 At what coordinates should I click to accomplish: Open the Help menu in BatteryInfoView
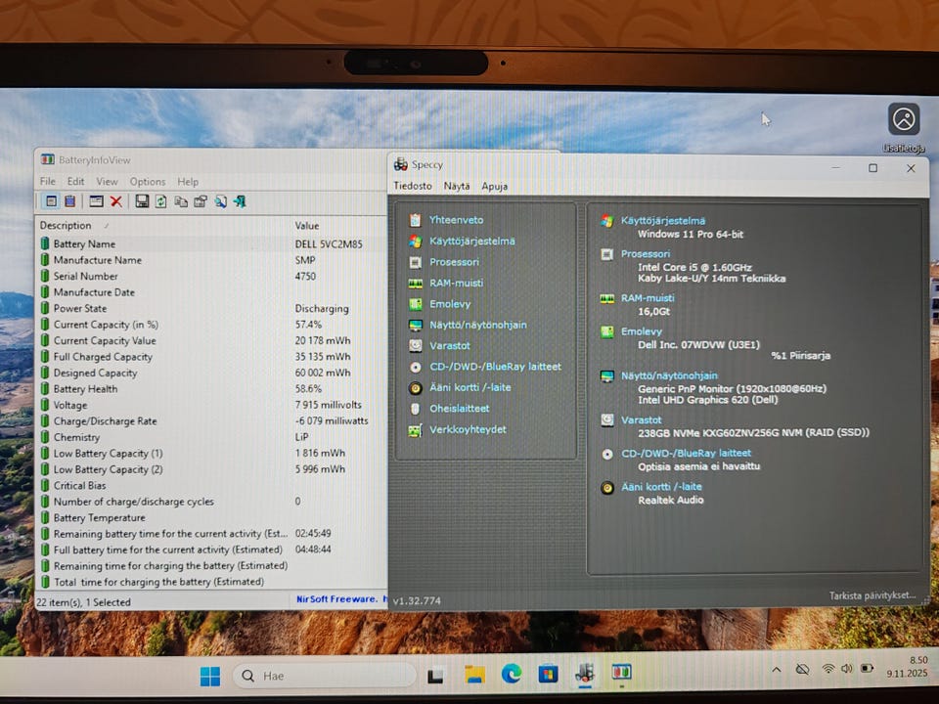coord(188,182)
